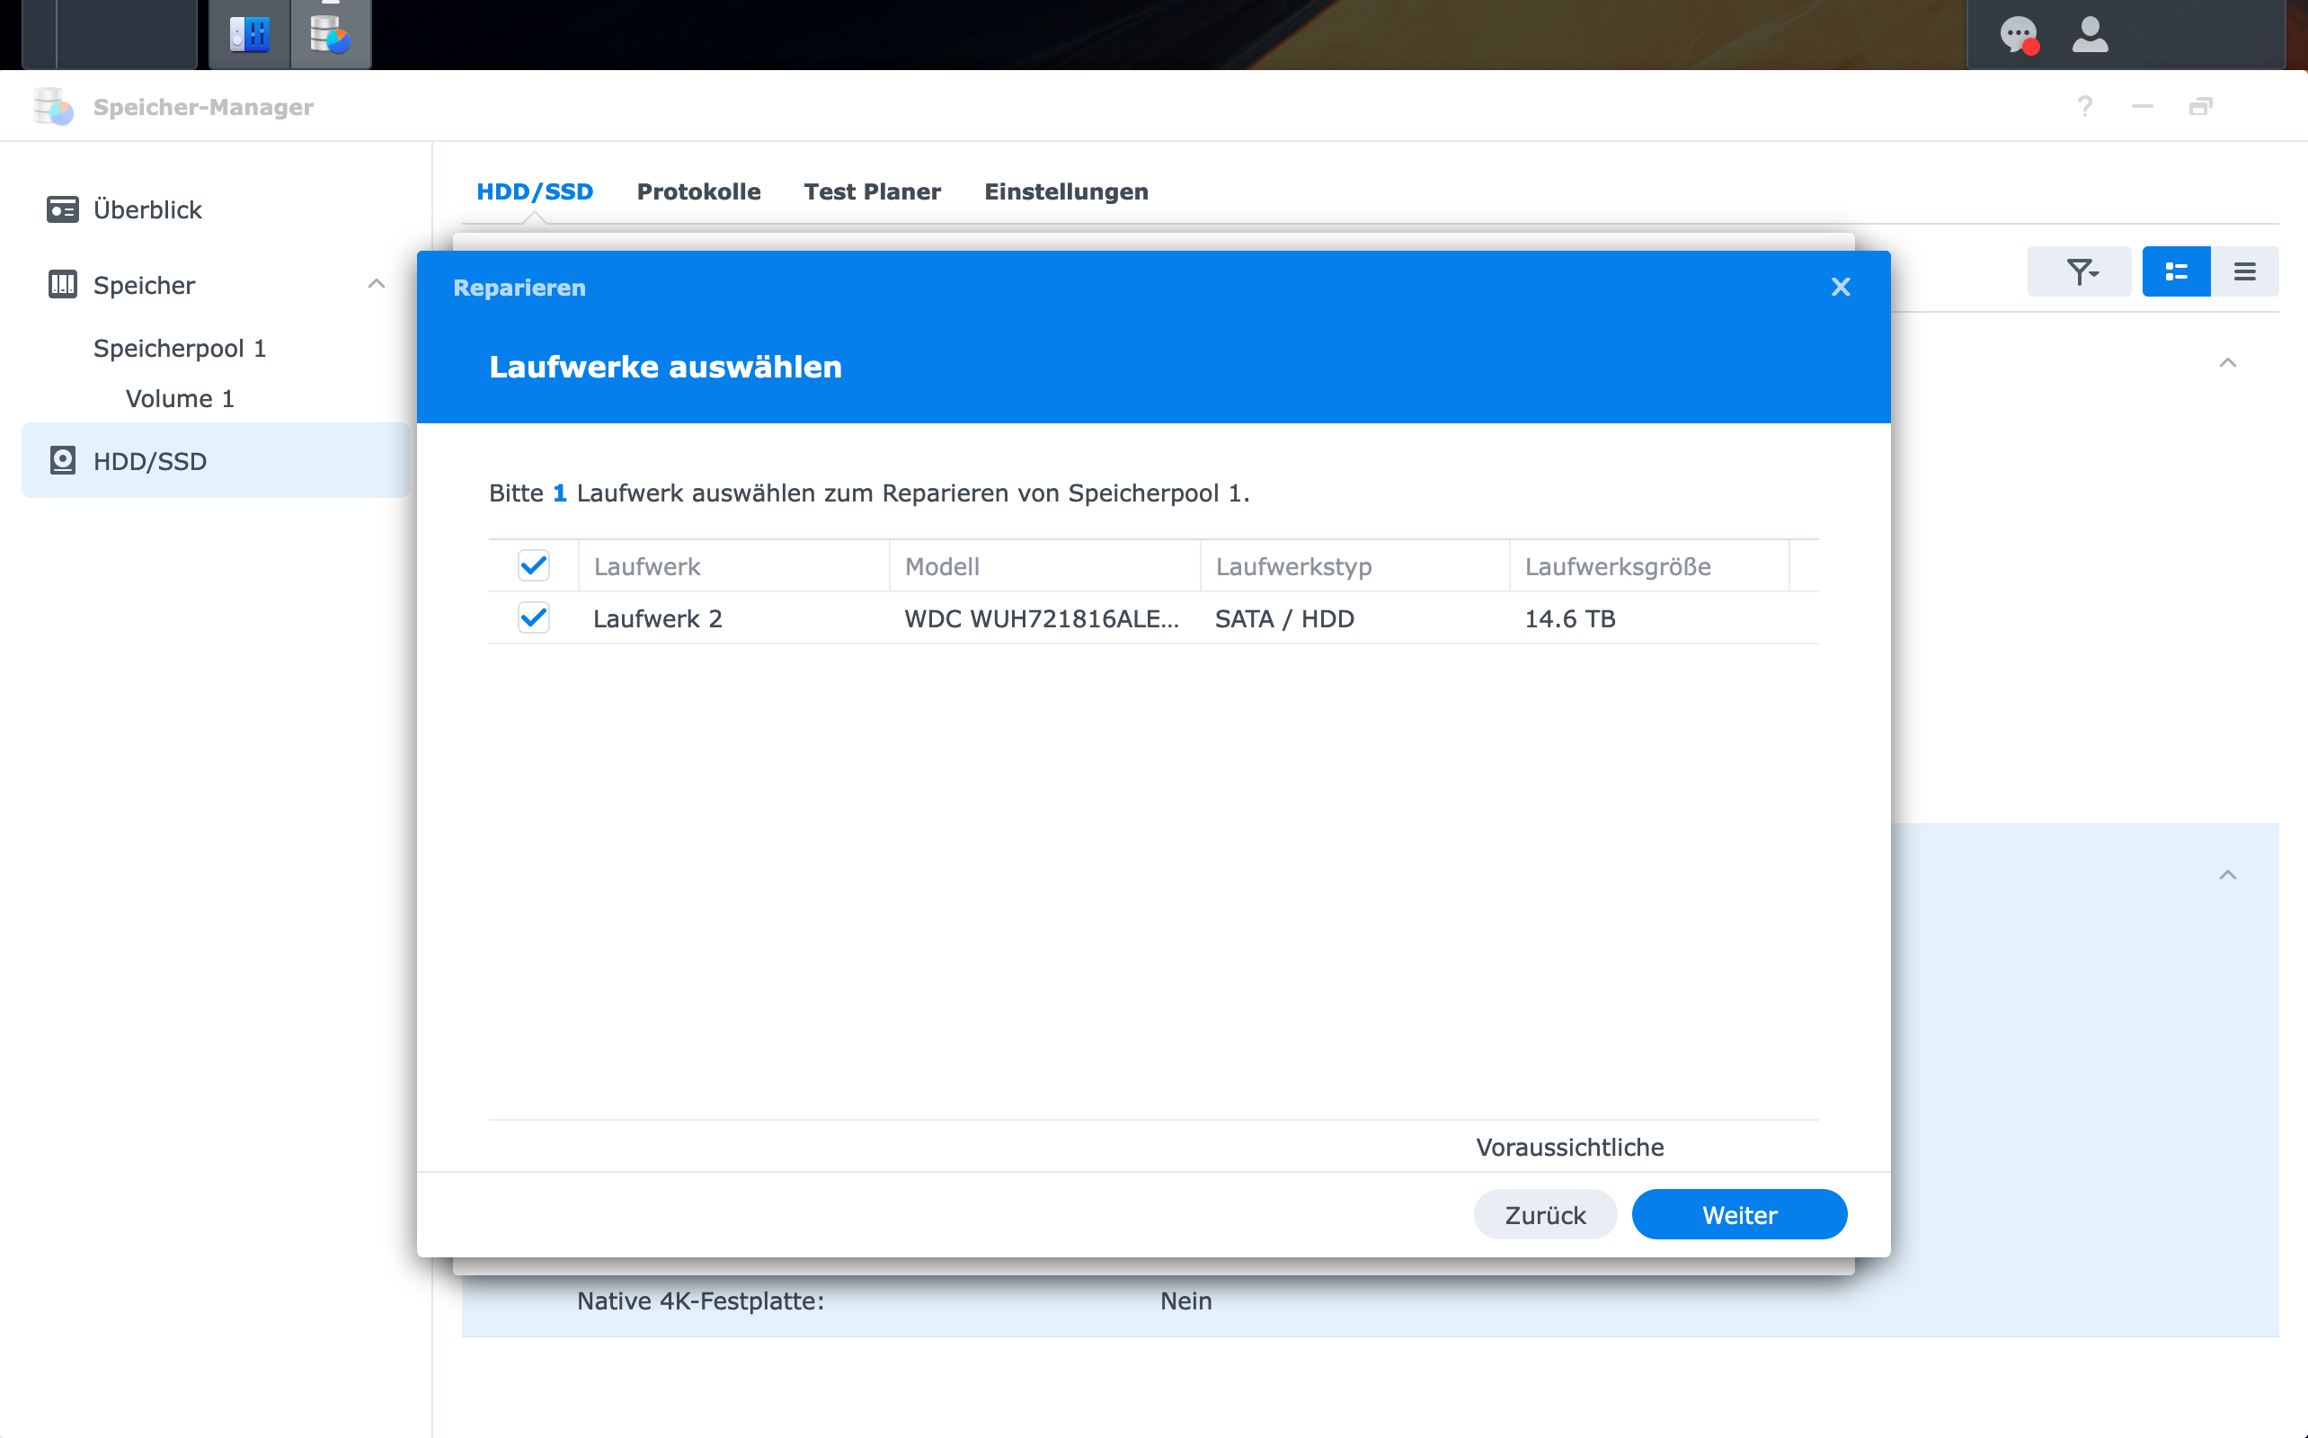Close the Reparieren dialog with X
The image size is (2308, 1438).
pyautogui.click(x=1840, y=288)
